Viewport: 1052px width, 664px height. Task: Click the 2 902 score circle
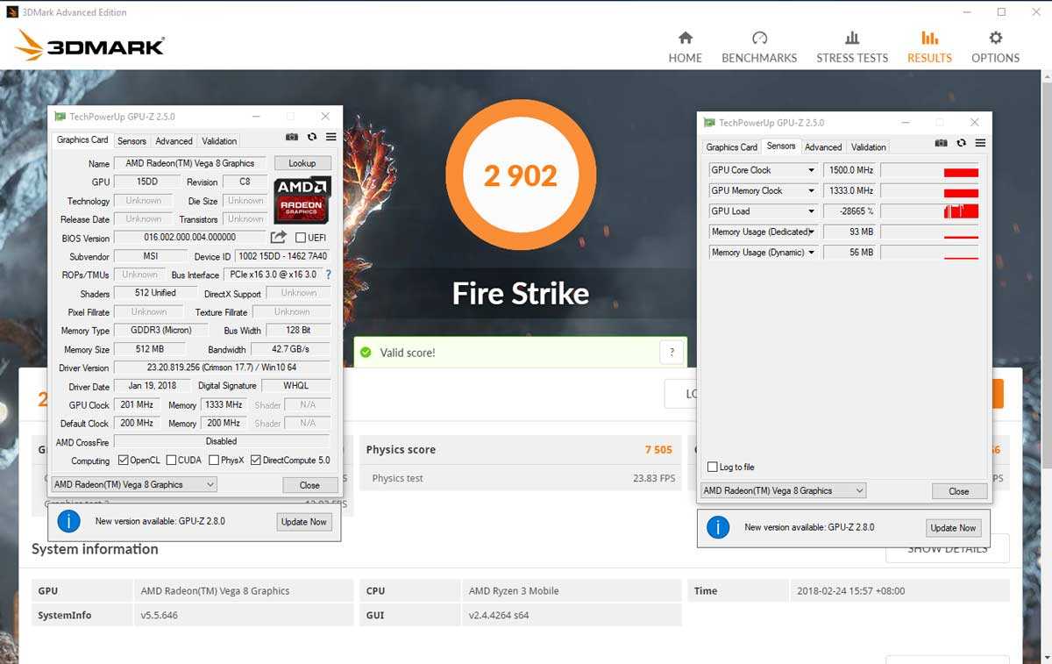click(x=521, y=175)
